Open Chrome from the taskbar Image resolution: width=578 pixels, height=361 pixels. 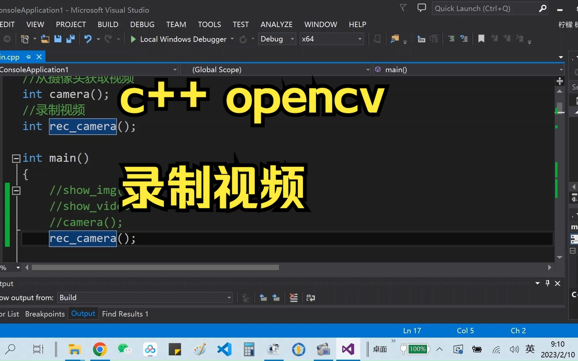click(100, 349)
